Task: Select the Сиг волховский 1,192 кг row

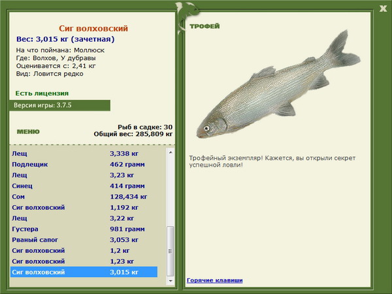Action: pyautogui.click(x=84, y=207)
